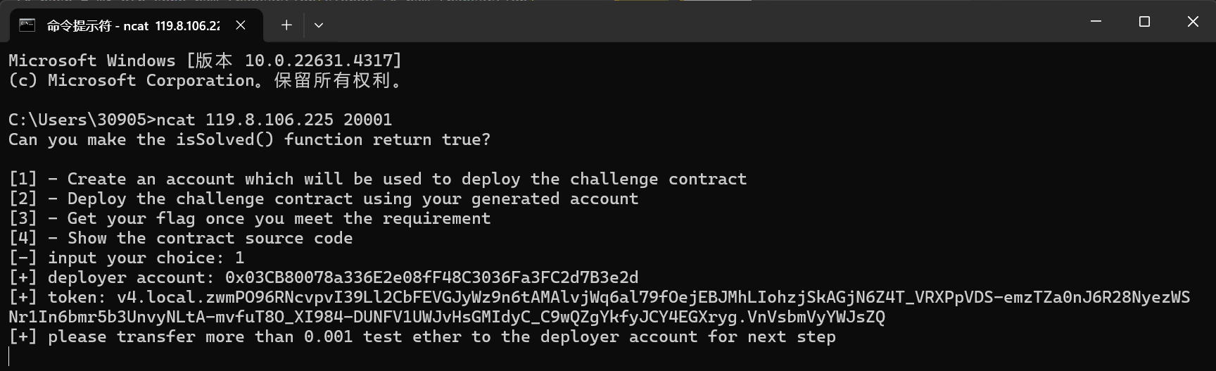This screenshot has height=371, width=1216.
Task: Close the terminal window
Action: pos(1193,22)
